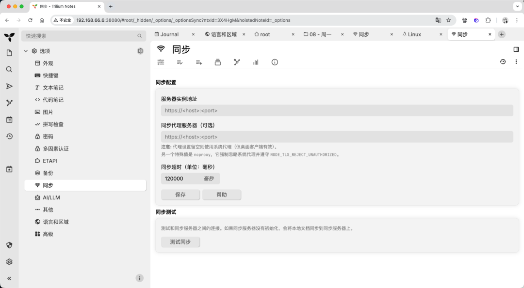The height and width of the screenshot is (288, 524).
Task: Select 备份 in options tree
Action: pyautogui.click(x=85, y=173)
